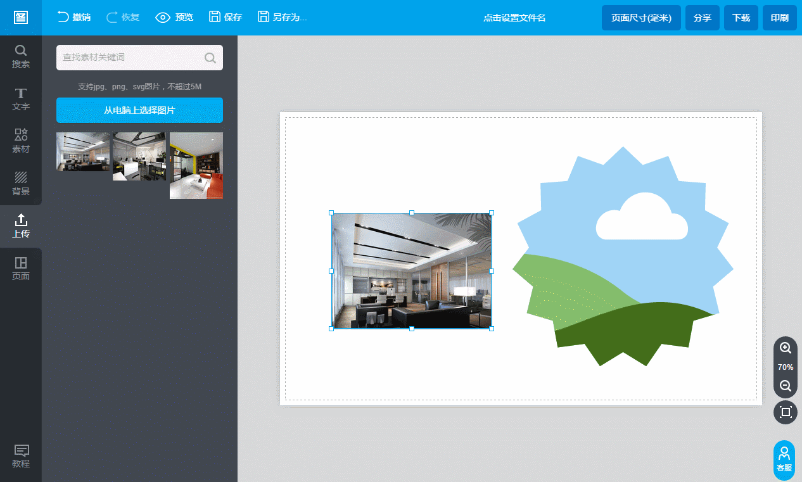The height and width of the screenshot is (482, 802).
Task: Select the second uploaded office thumbnail
Action: pyautogui.click(x=139, y=156)
